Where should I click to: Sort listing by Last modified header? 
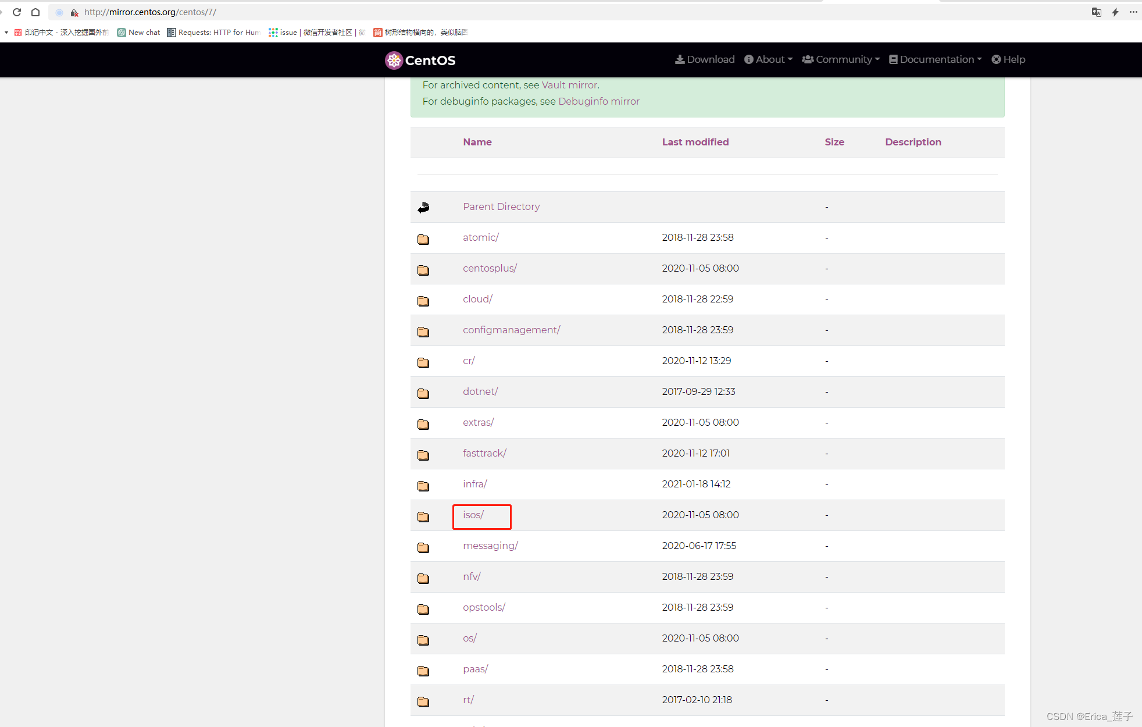click(x=695, y=142)
